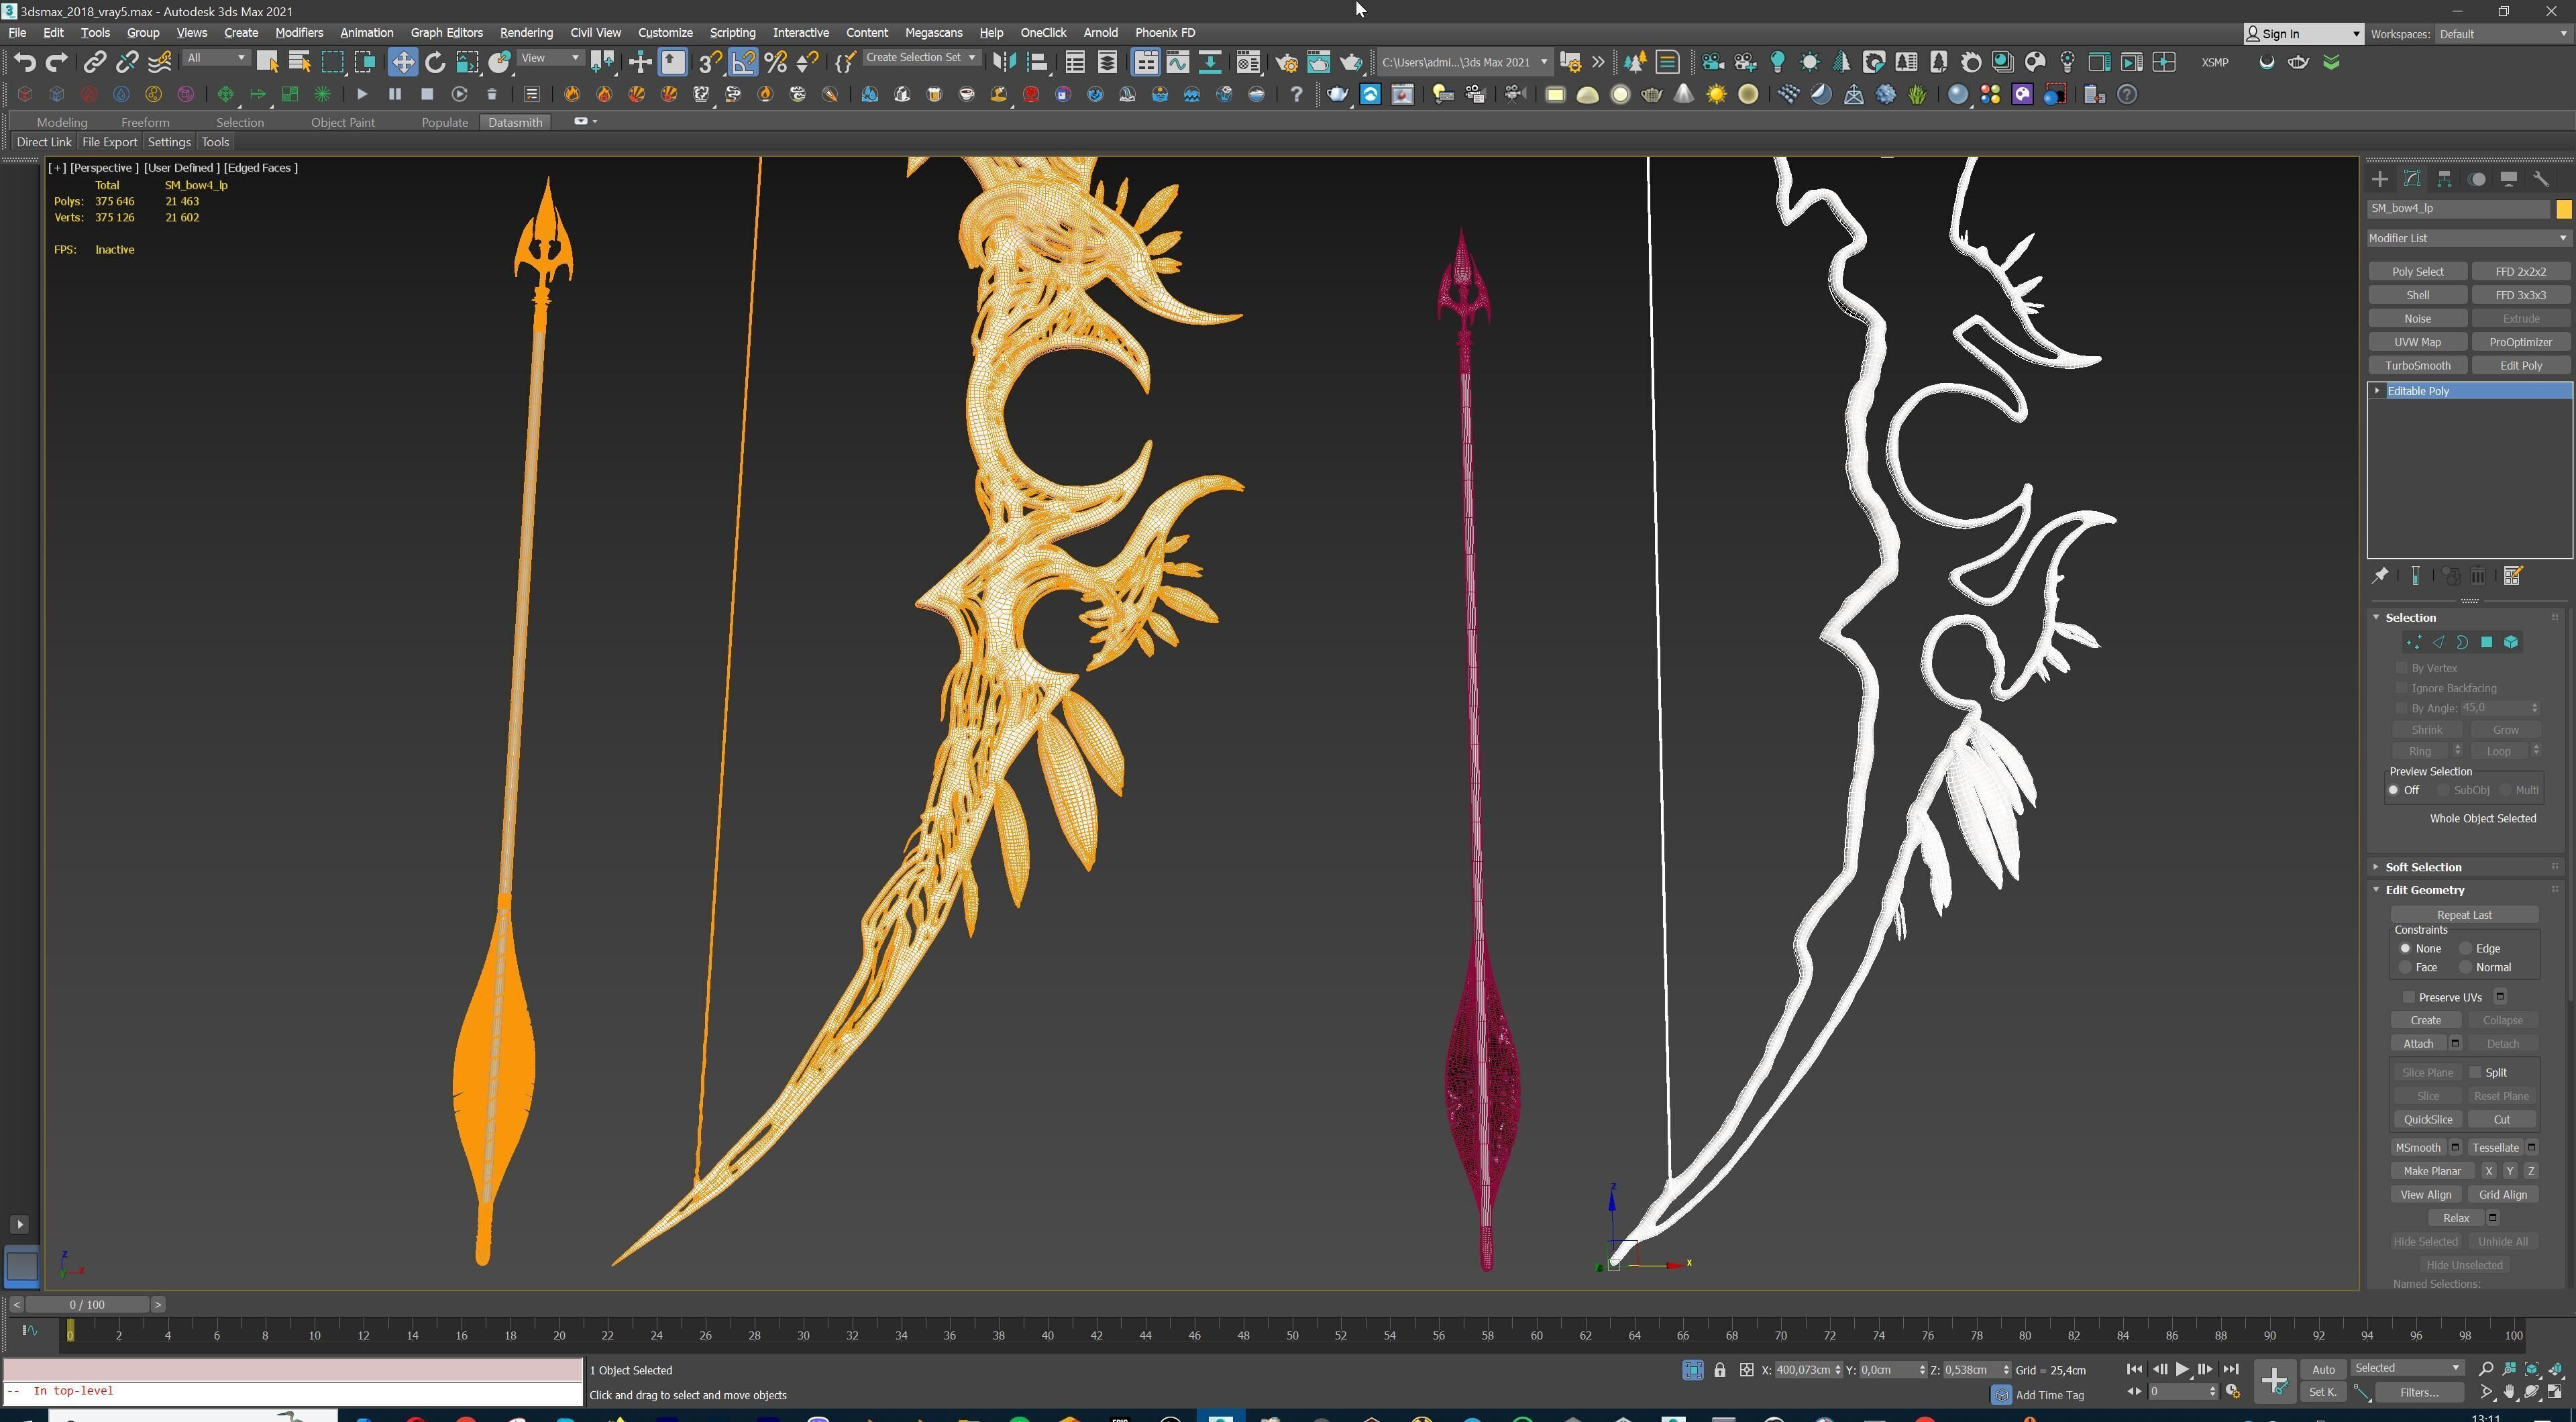This screenshot has height=1422, width=2576.
Task: Check the Split option
Action: pyautogui.click(x=2476, y=1072)
